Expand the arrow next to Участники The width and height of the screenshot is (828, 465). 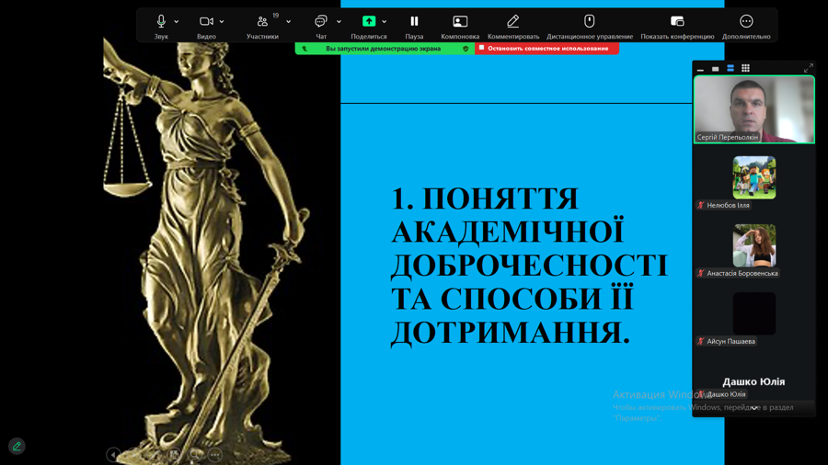tap(288, 21)
